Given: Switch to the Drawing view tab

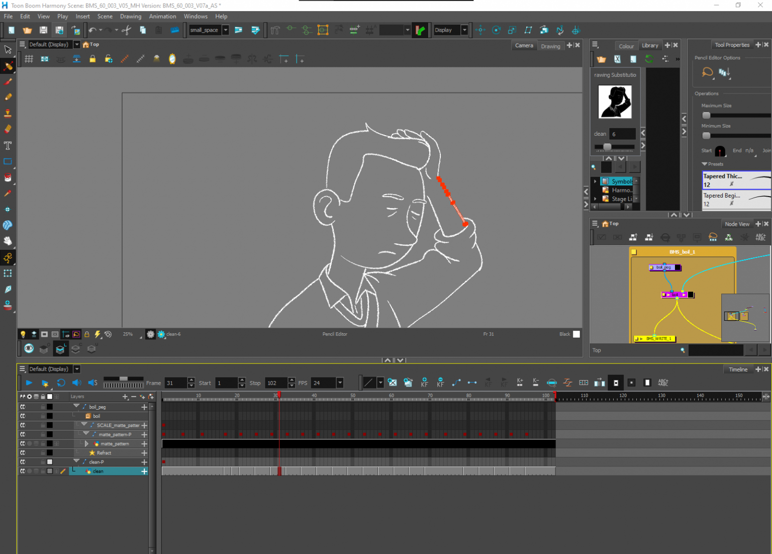Looking at the screenshot, I should coord(550,46).
